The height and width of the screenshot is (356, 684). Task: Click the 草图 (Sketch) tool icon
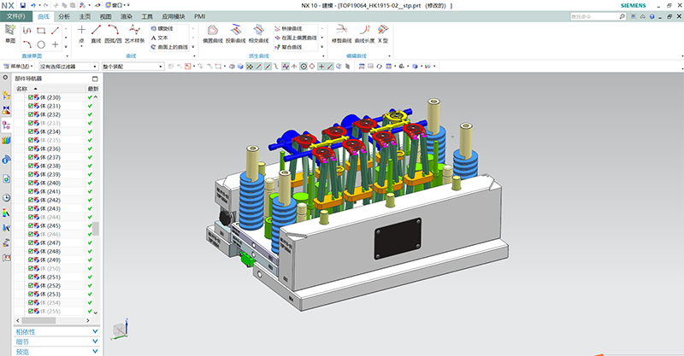tap(10, 33)
